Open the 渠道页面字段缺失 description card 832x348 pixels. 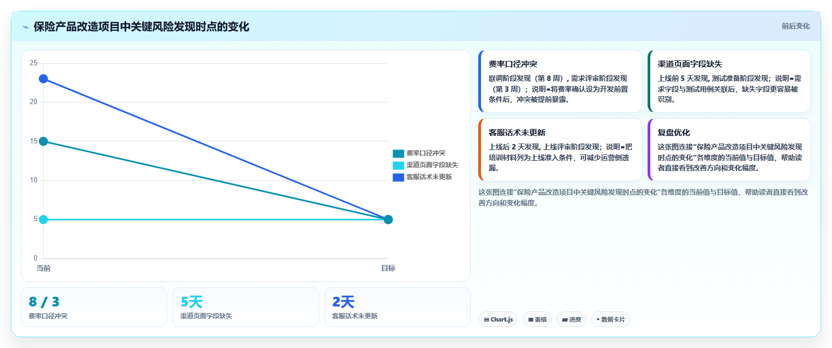pos(729,81)
